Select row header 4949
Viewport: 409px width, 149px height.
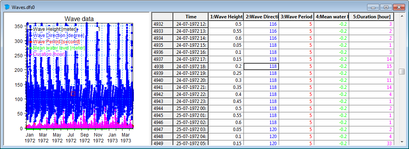[x=162, y=143]
